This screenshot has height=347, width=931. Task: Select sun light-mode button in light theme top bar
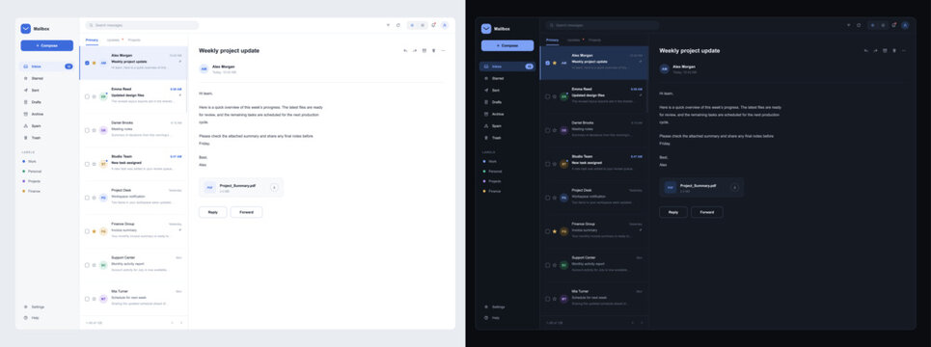click(x=412, y=25)
